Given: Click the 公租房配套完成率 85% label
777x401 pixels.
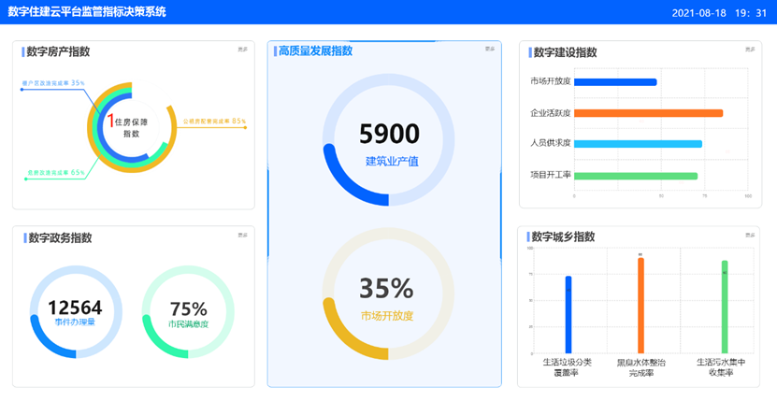Looking at the screenshot, I should (214, 121).
